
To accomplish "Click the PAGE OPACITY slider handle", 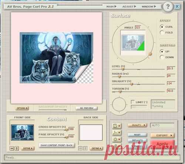I will [67, 137].
